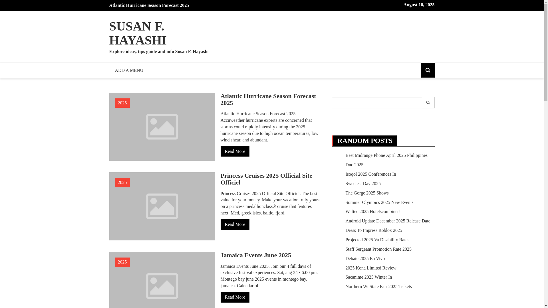Open The Gorge 2025 Shows link
This screenshot has height=308, width=548.
click(x=367, y=193)
